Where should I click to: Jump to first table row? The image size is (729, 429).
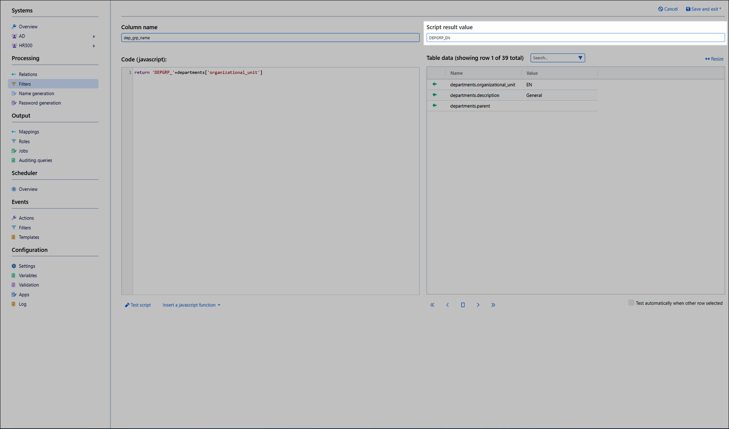pyautogui.click(x=432, y=305)
